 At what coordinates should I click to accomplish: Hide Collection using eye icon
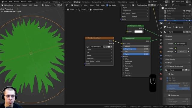[187, 11]
